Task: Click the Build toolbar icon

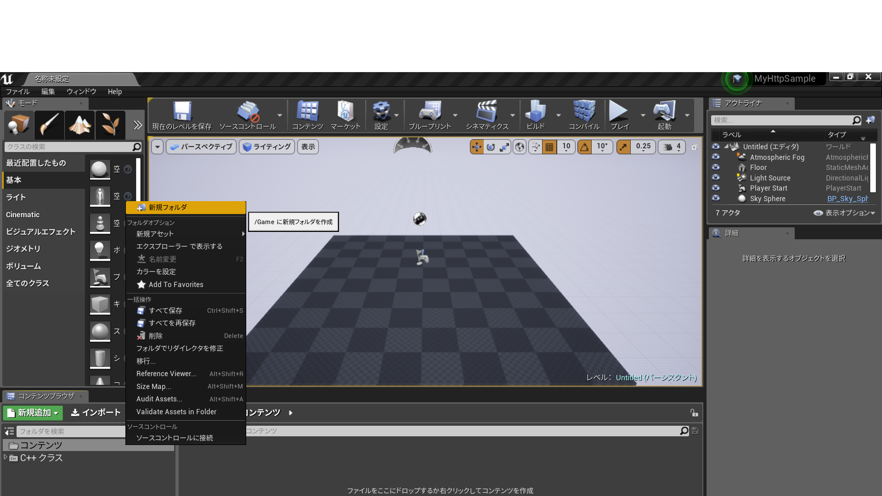Action: pyautogui.click(x=535, y=112)
